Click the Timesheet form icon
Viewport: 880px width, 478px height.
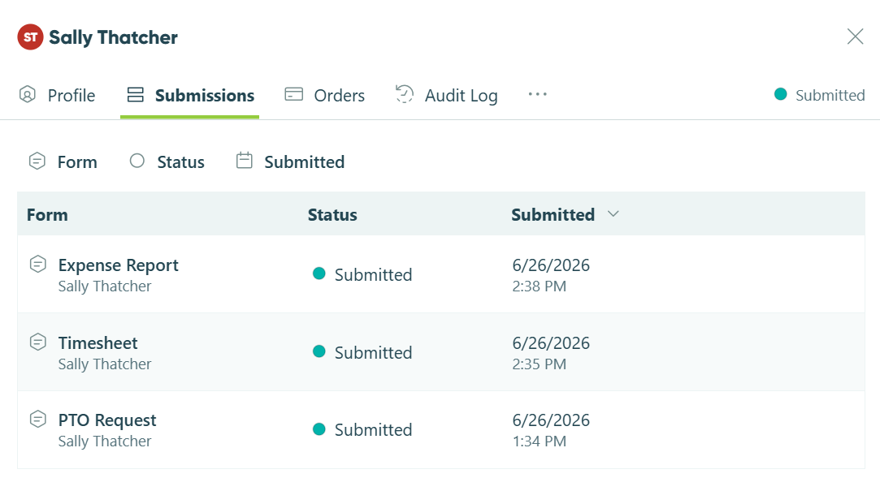pos(37,342)
